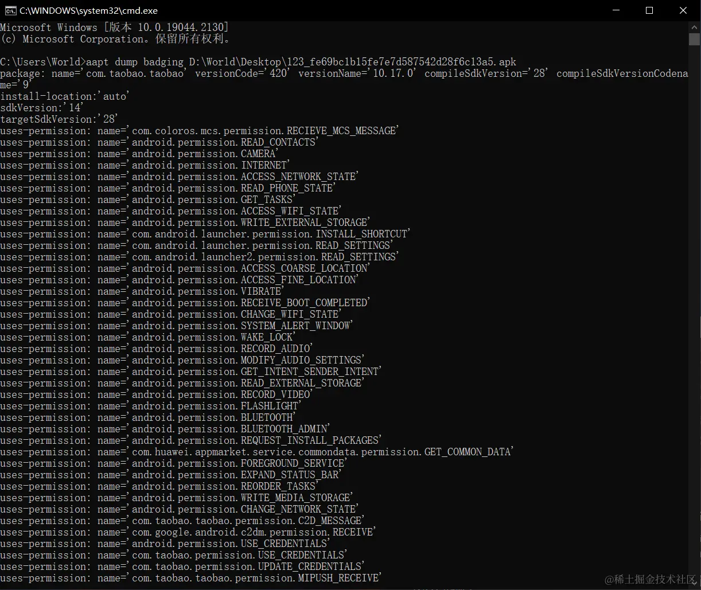Click the RECORD_VIDEO permission line
701x590 pixels.
pyautogui.click(x=157, y=394)
